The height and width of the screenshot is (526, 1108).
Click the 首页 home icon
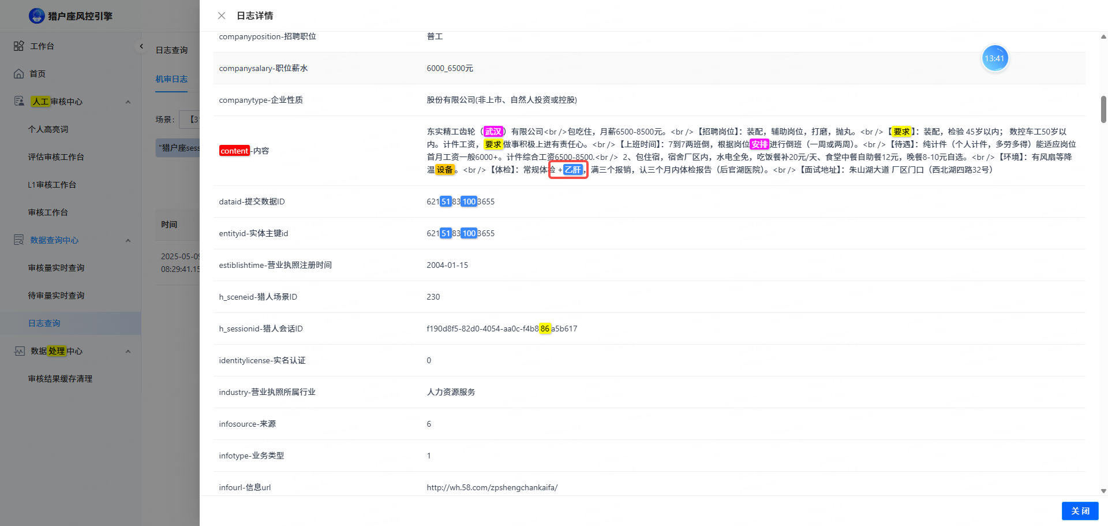point(19,73)
